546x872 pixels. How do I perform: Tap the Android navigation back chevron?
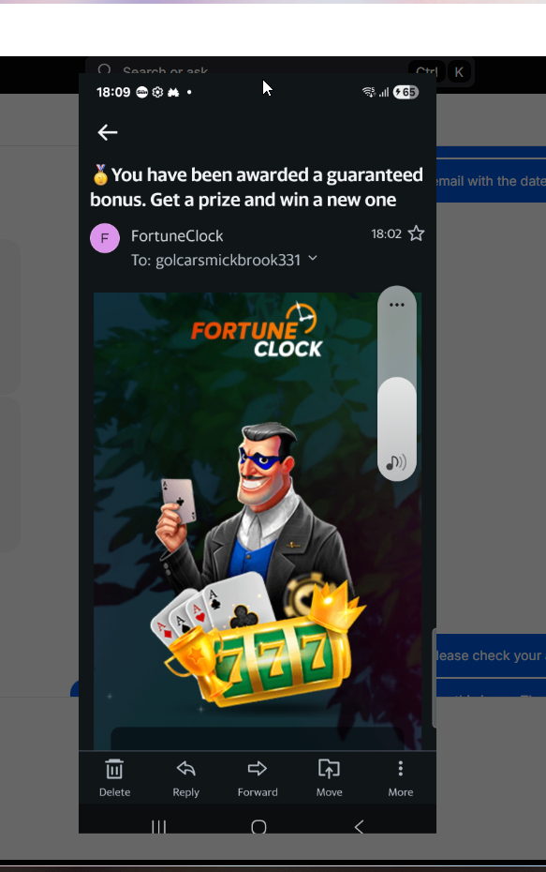(x=359, y=827)
